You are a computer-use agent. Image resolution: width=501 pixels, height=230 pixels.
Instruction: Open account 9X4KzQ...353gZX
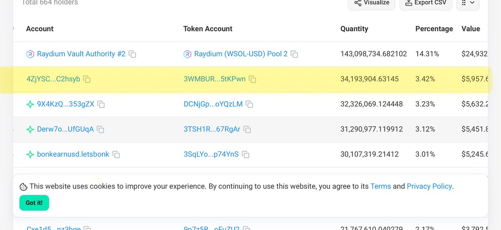pyautogui.click(x=66, y=104)
